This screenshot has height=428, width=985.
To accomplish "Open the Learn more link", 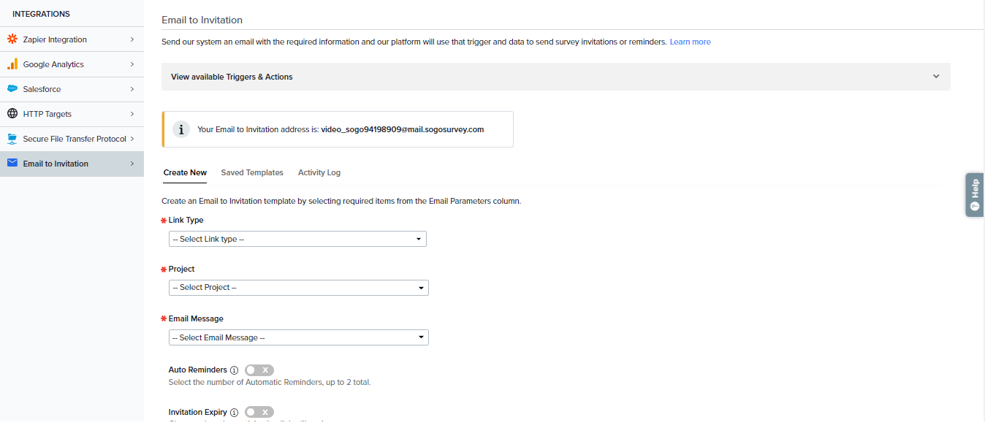I will click(x=690, y=42).
